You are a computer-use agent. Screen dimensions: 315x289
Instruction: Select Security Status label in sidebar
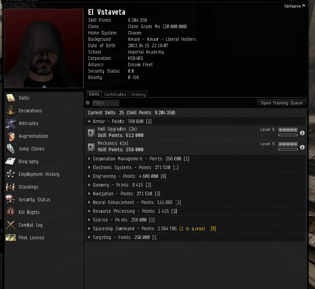(35, 200)
